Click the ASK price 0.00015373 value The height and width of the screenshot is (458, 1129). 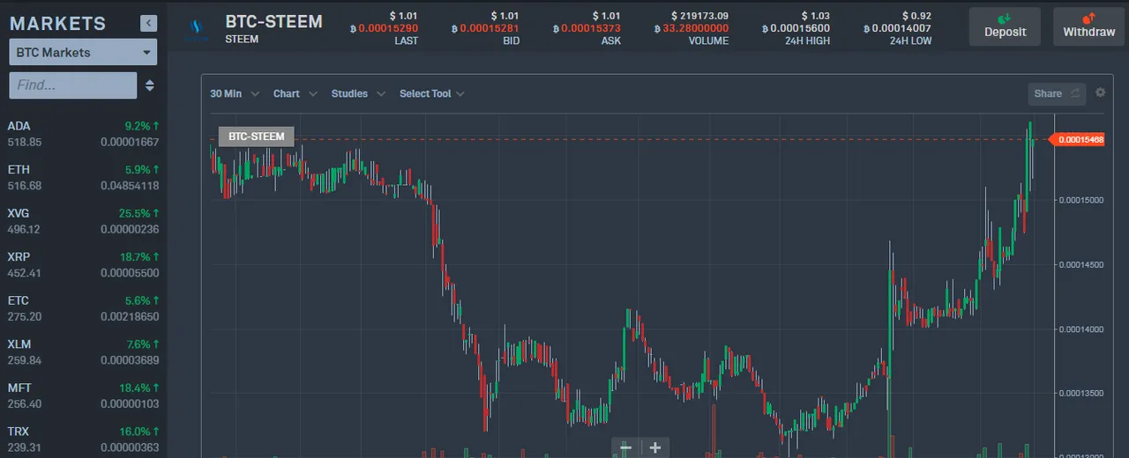587,28
